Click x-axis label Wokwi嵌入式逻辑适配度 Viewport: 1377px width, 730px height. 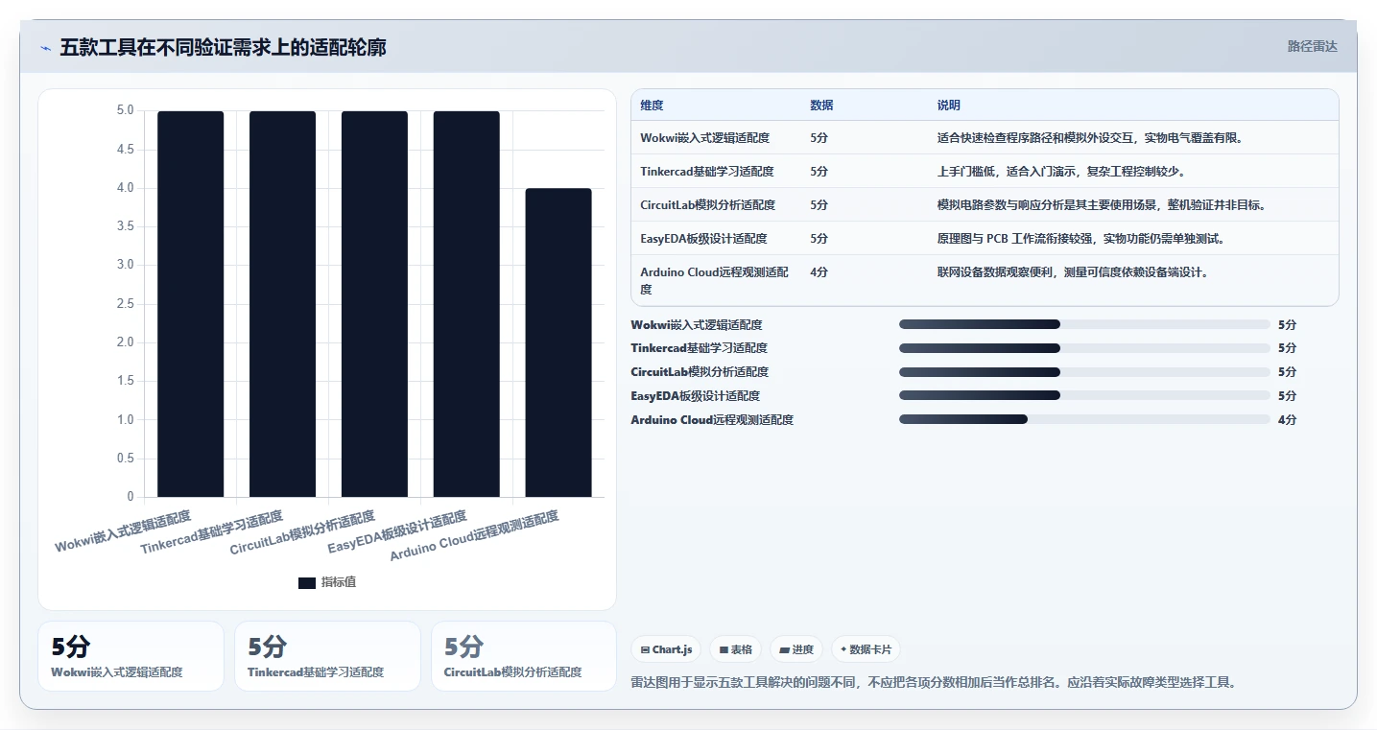click(123, 532)
